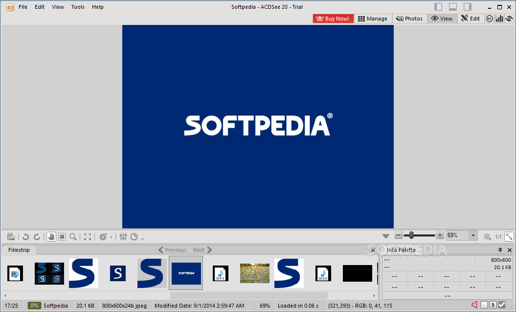Viewport: 516px width, 312px height.
Task: Open the Tools menu
Action: (x=78, y=7)
